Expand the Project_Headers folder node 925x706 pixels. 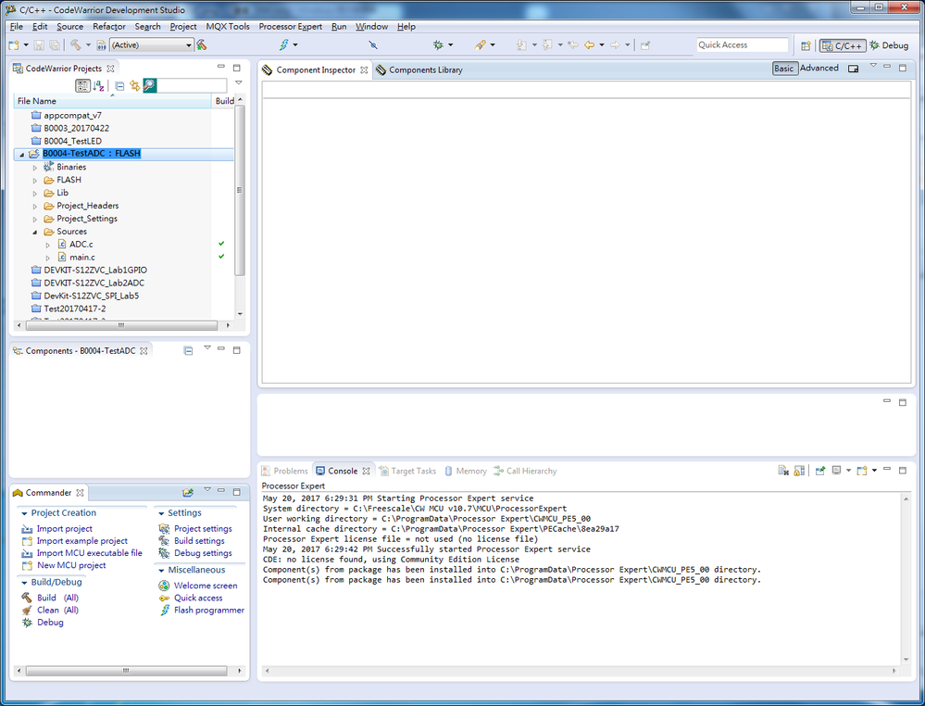(35, 207)
